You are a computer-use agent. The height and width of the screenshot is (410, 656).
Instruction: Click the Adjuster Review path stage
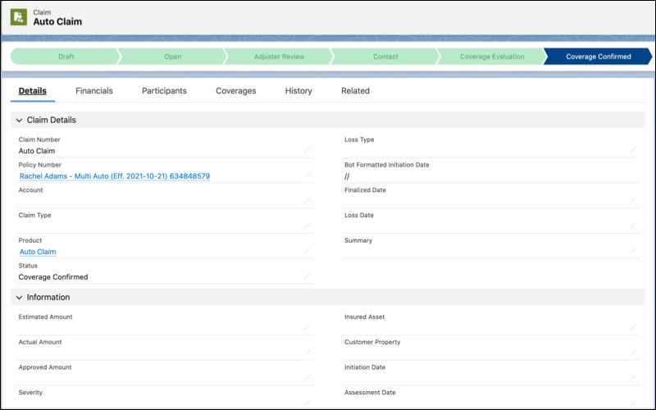coord(279,57)
